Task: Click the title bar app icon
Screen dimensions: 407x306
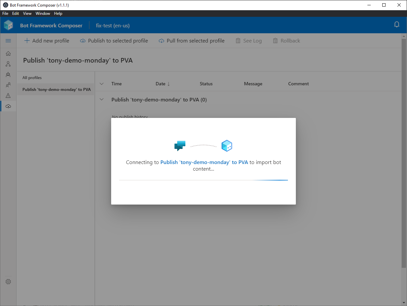Action: (x=5, y=5)
